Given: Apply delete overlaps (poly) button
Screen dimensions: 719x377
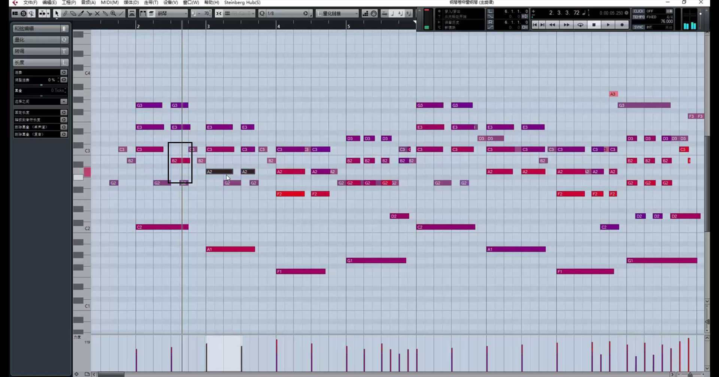Looking at the screenshot, I should (64, 135).
